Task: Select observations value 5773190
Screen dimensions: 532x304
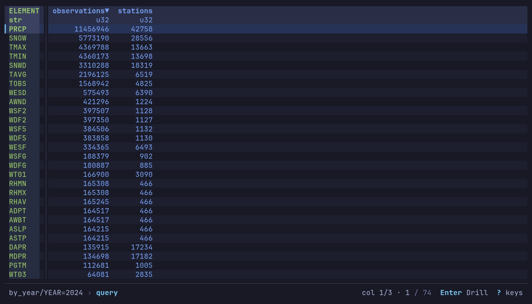Action: [x=94, y=38]
